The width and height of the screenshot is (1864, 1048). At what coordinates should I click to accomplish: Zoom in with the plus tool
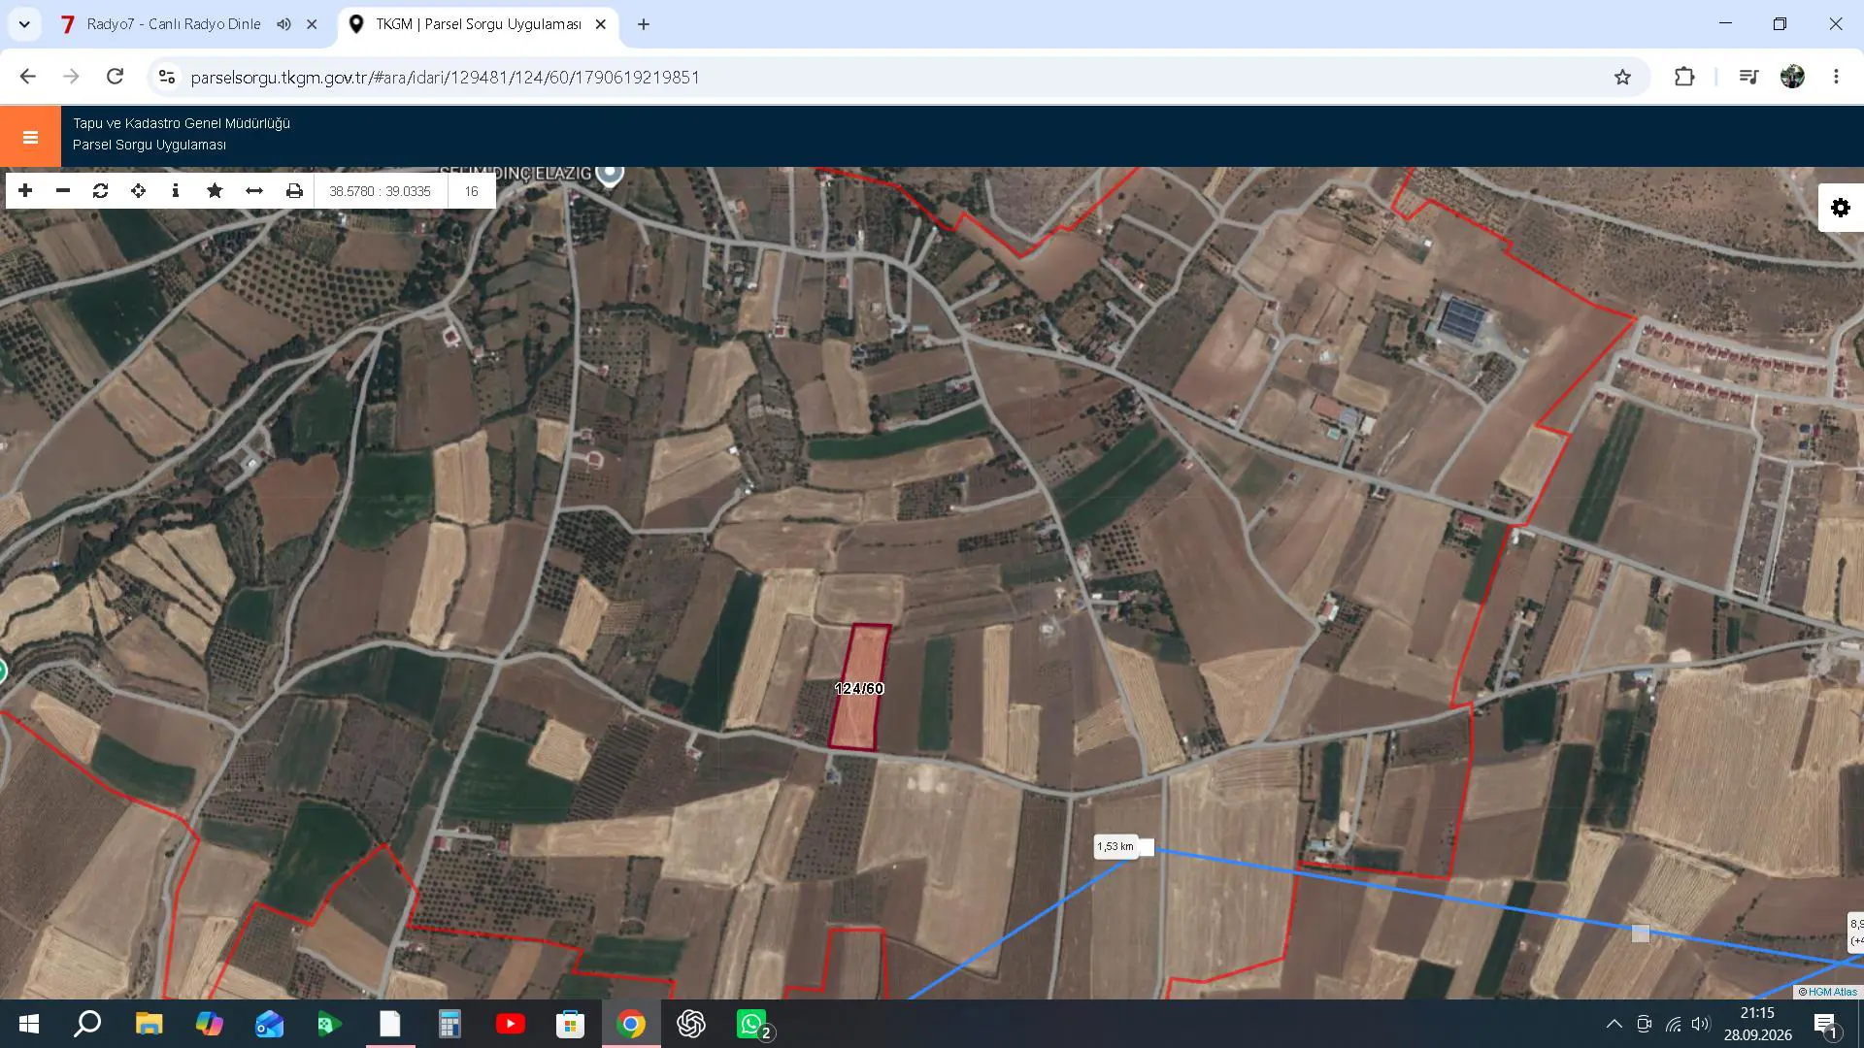(x=25, y=190)
